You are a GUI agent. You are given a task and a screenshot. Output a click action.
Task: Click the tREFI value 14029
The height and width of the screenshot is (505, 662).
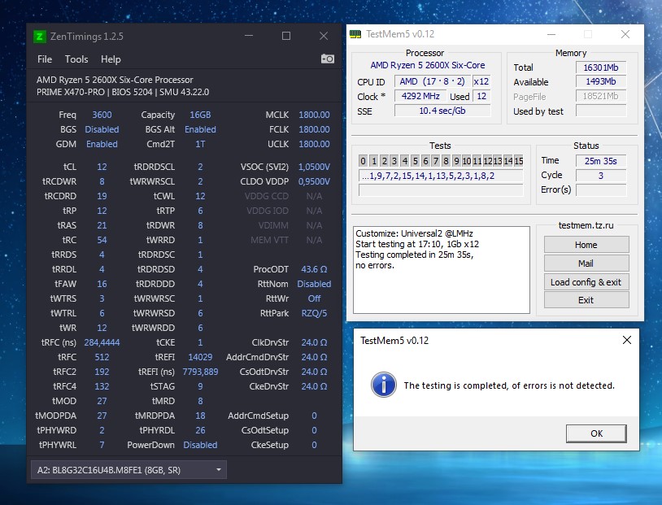(x=200, y=357)
